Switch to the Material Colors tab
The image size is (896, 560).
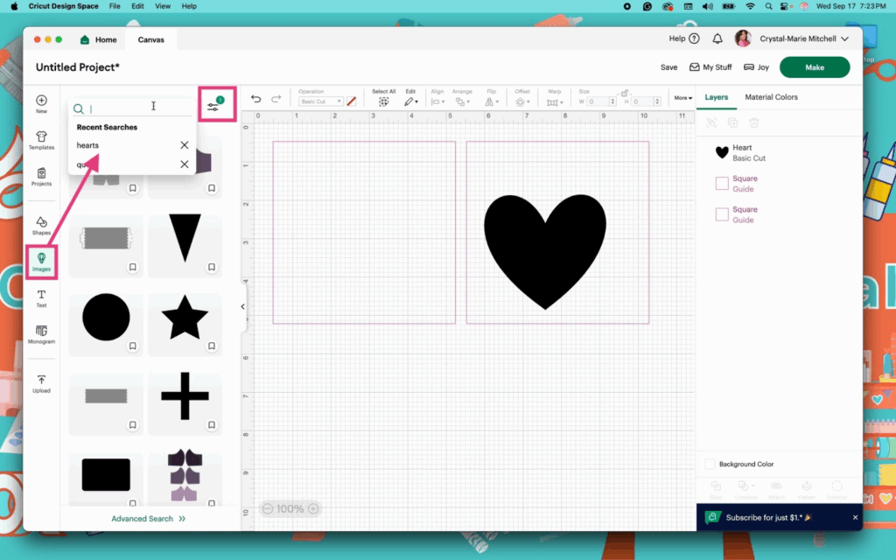click(x=771, y=97)
